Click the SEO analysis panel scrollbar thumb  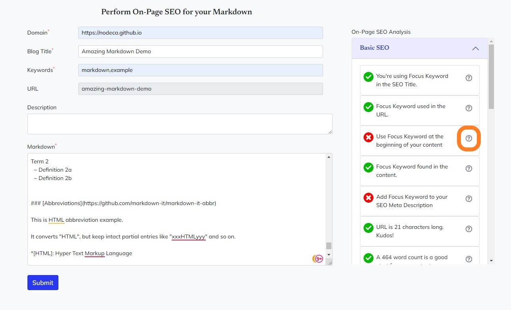(492, 76)
